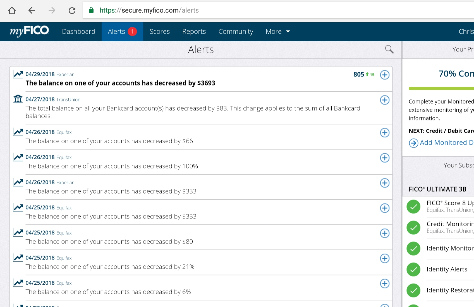Click green check beside Identity Alerts
Screen dimensions: 474x307
pos(413,270)
